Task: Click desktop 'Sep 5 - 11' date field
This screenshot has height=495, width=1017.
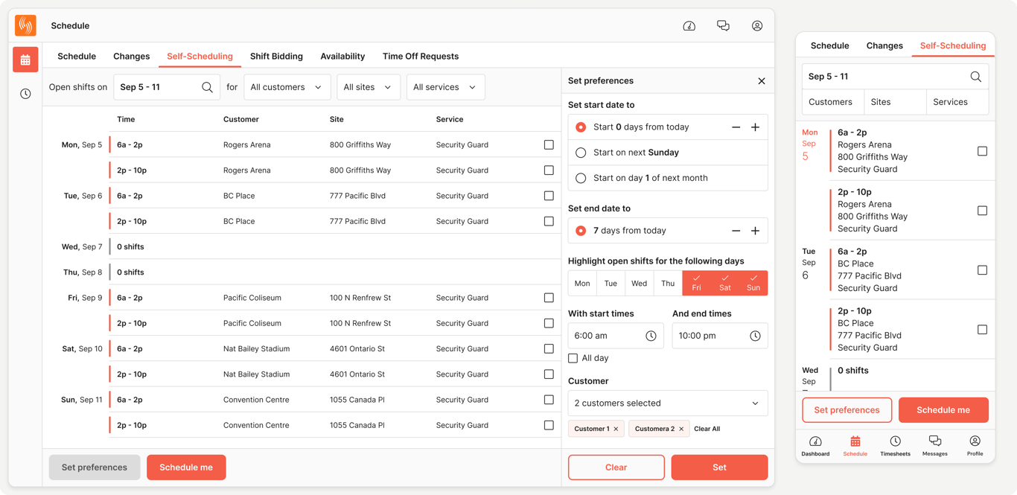Action: 167,87
